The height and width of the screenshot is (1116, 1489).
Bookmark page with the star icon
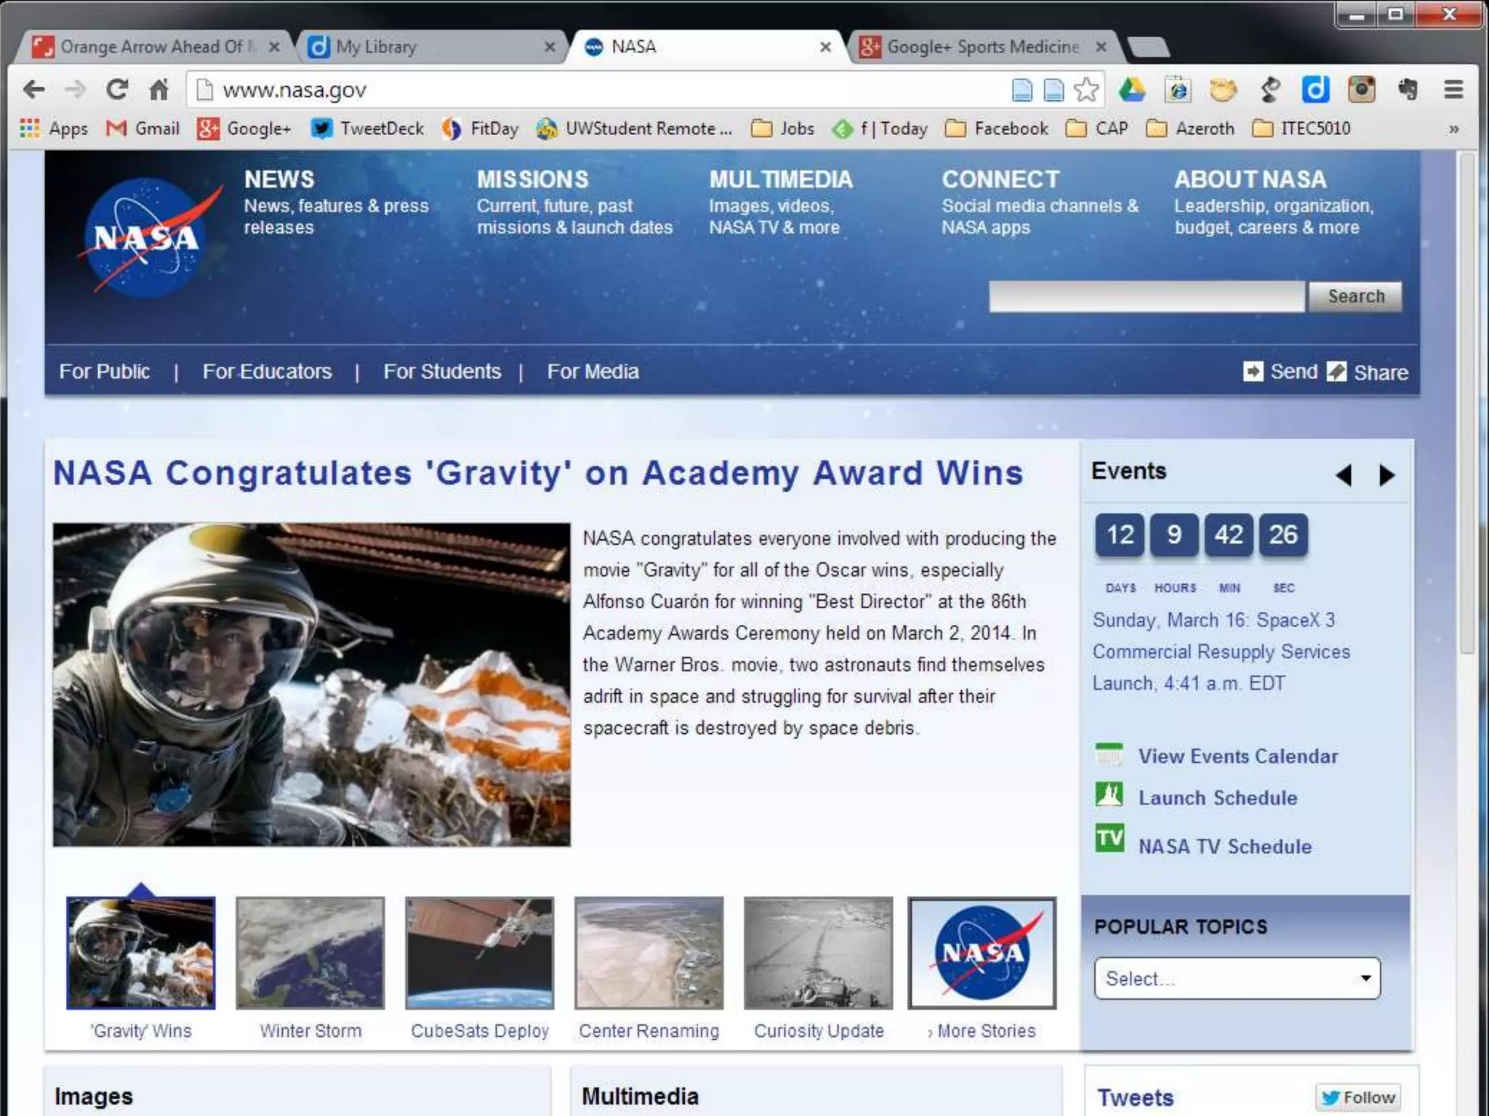click(1086, 90)
